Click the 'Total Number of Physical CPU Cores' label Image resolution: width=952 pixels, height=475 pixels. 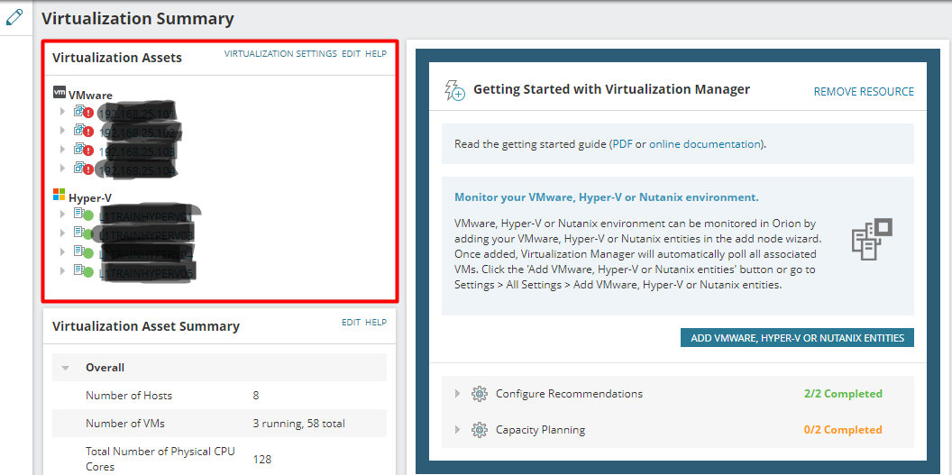(160, 460)
